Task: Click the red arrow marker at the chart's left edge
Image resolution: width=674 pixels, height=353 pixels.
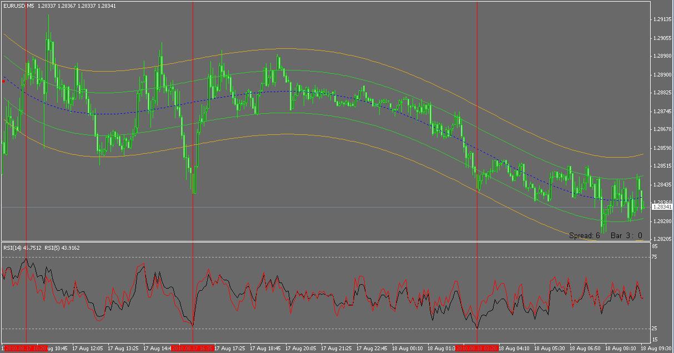Action: coord(4,82)
